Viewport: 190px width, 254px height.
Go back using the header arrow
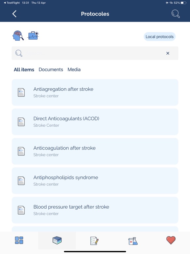point(15,14)
